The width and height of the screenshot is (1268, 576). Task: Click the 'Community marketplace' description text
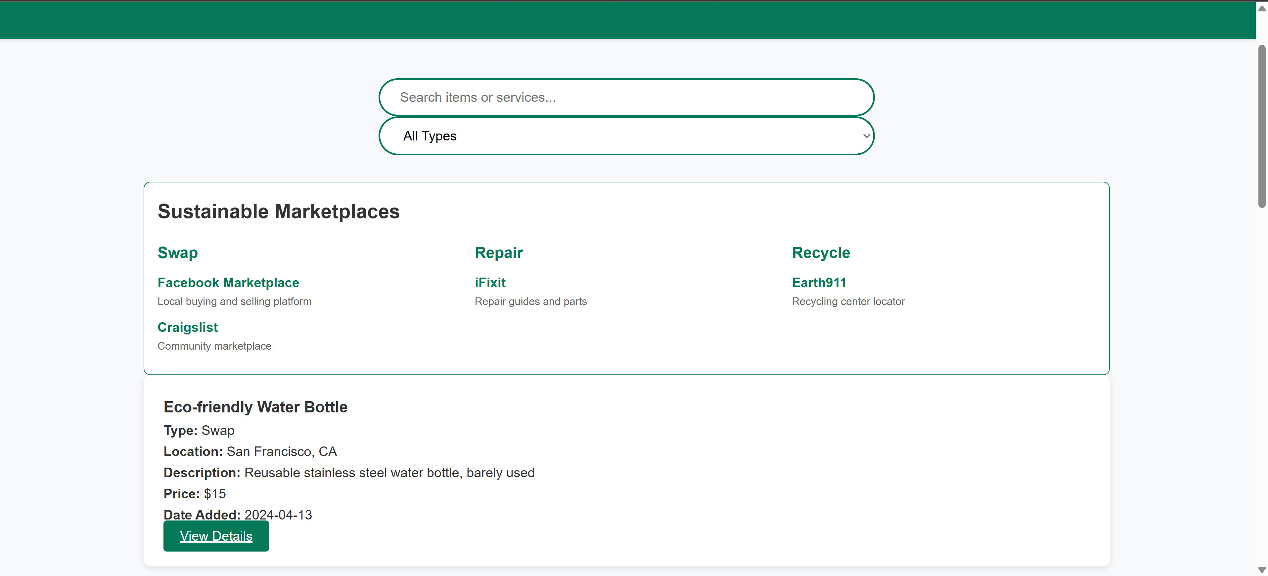click(x=214, y=346)
